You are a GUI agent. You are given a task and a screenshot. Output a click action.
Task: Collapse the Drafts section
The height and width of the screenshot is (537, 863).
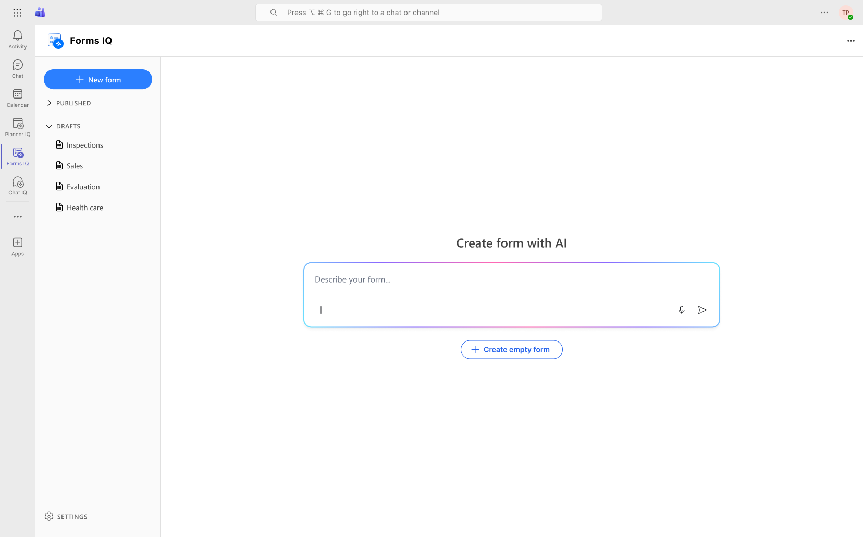(x=50, y=126)
